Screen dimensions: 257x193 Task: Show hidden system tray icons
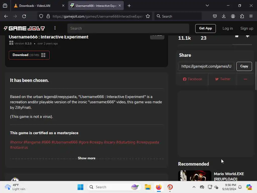click(194, 187)
